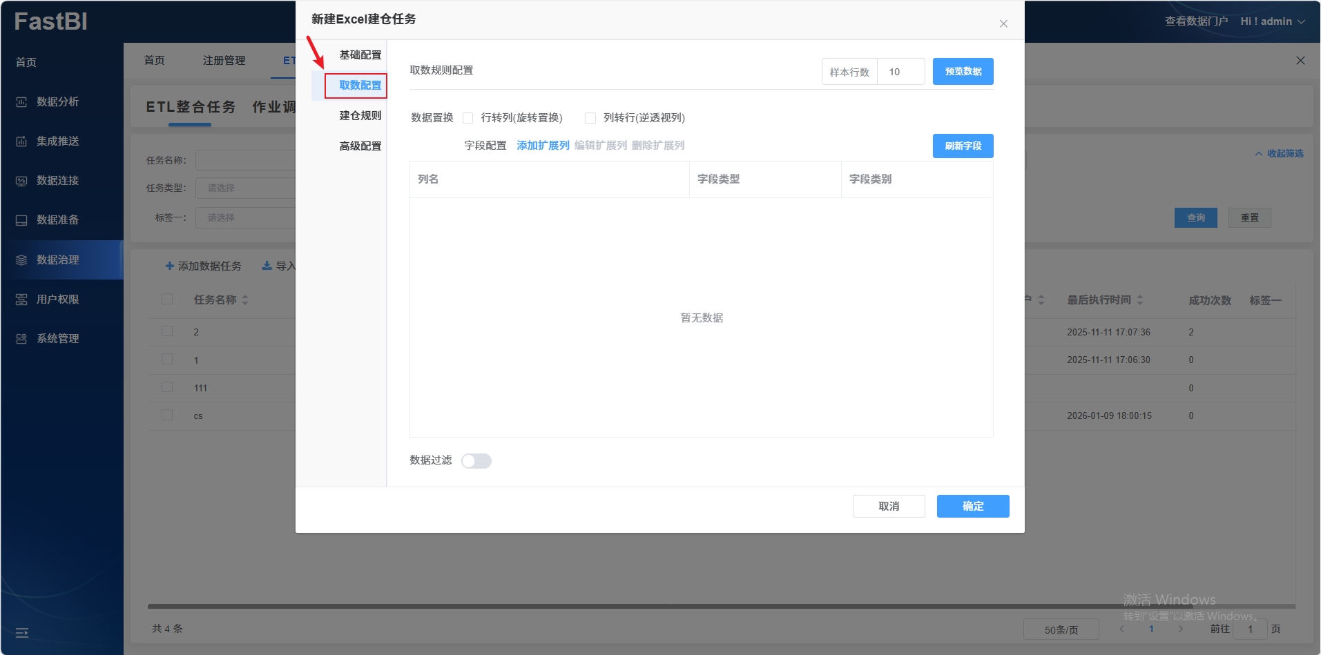The width and height of the screenshot is (1321, 655).
Task: Click into the 样本行数 input field
Action: click(901, 72)
